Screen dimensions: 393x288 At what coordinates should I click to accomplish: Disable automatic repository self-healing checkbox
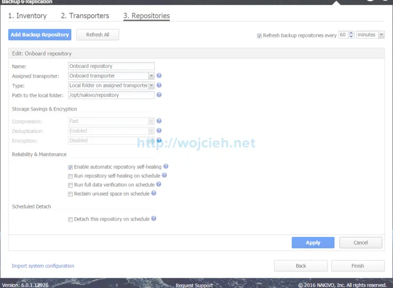coord(71,167)
